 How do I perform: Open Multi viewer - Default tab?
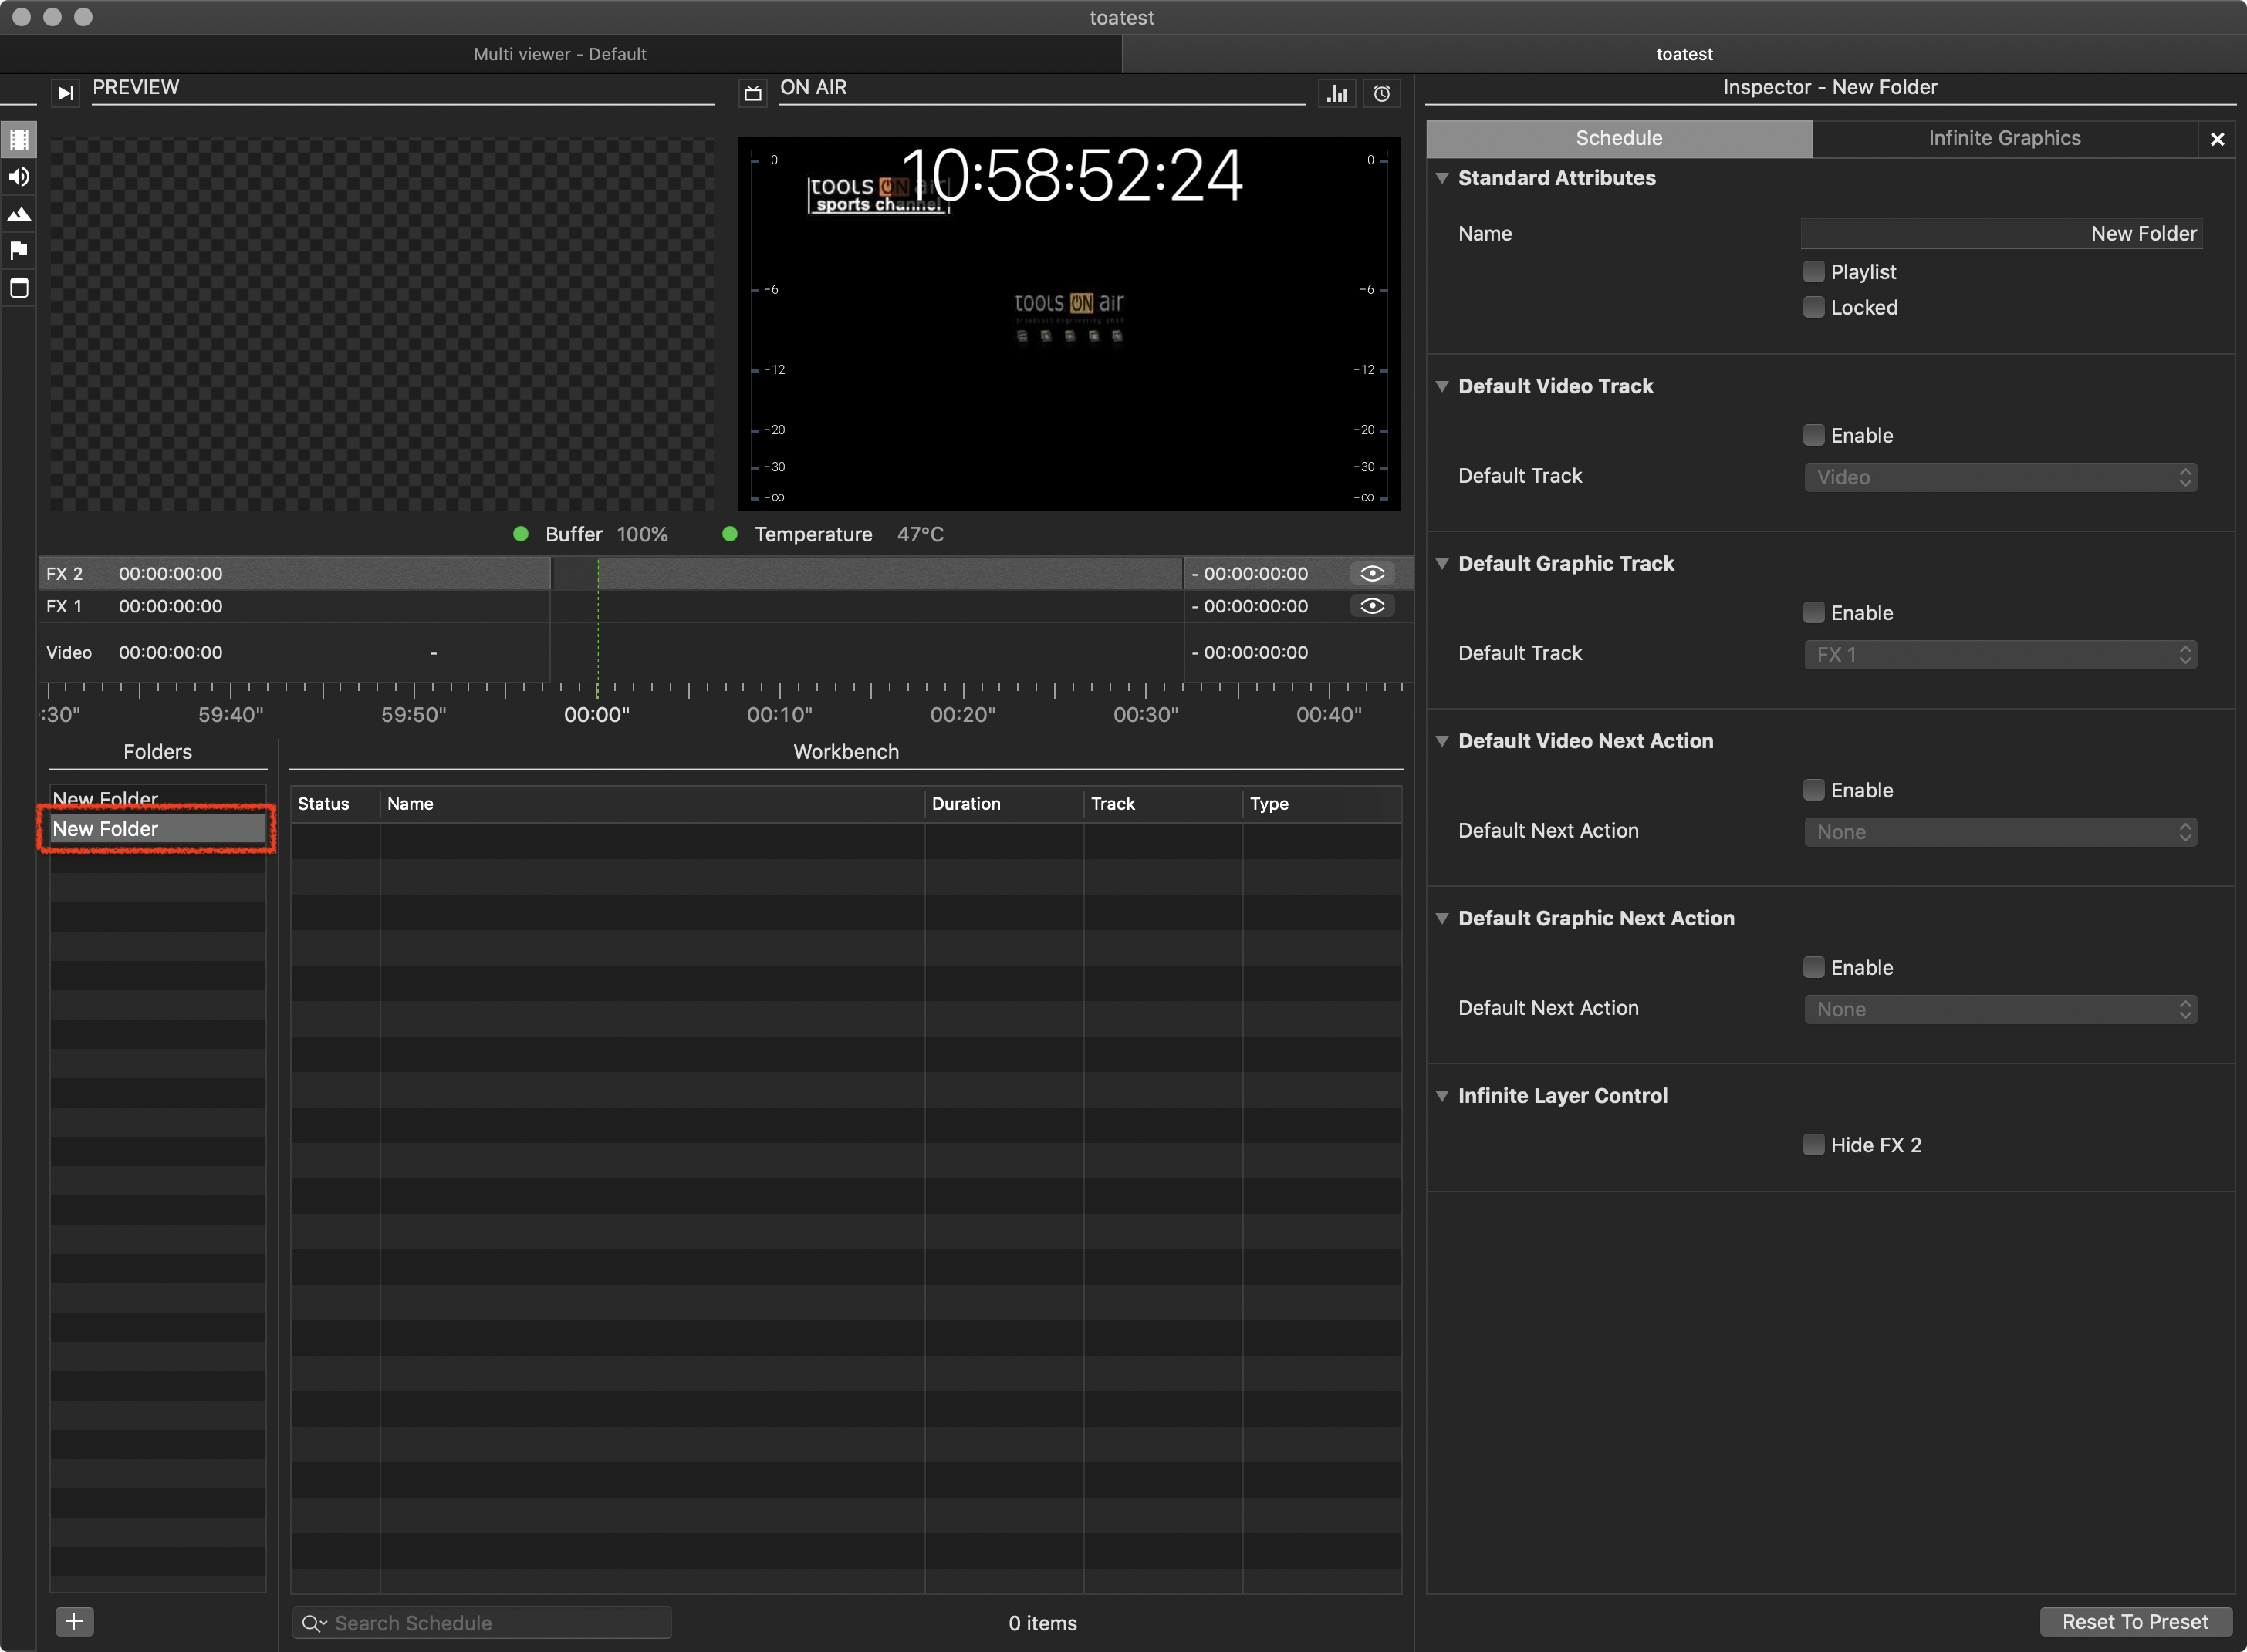point(560,54)
